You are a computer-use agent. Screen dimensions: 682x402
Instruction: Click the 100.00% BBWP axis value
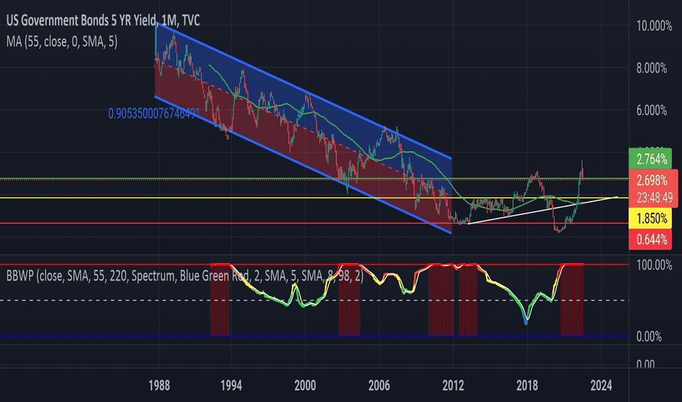pos(654,265)
